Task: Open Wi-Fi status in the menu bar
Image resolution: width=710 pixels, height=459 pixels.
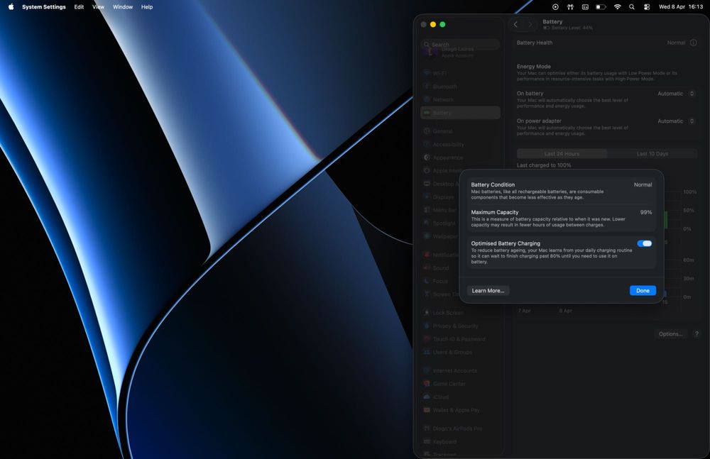Action: 617,6
